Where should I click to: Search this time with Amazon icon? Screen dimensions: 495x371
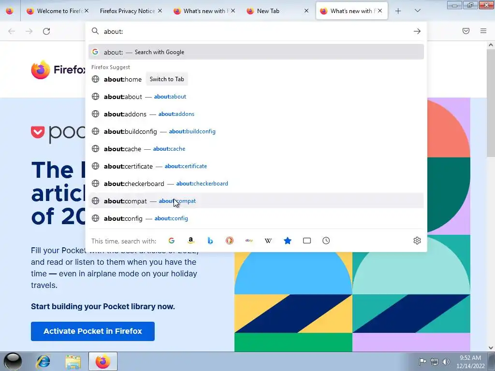(190, 241)
